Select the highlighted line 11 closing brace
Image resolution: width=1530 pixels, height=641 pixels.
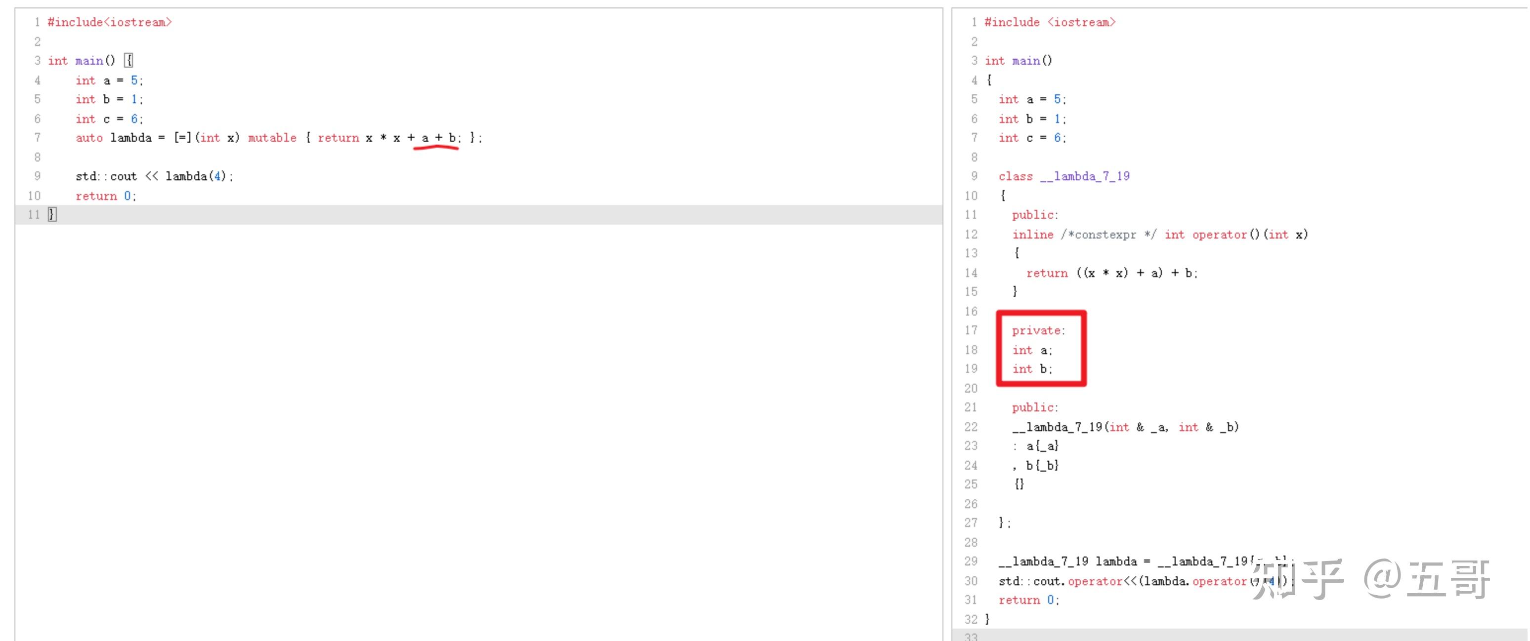(51, 214)
